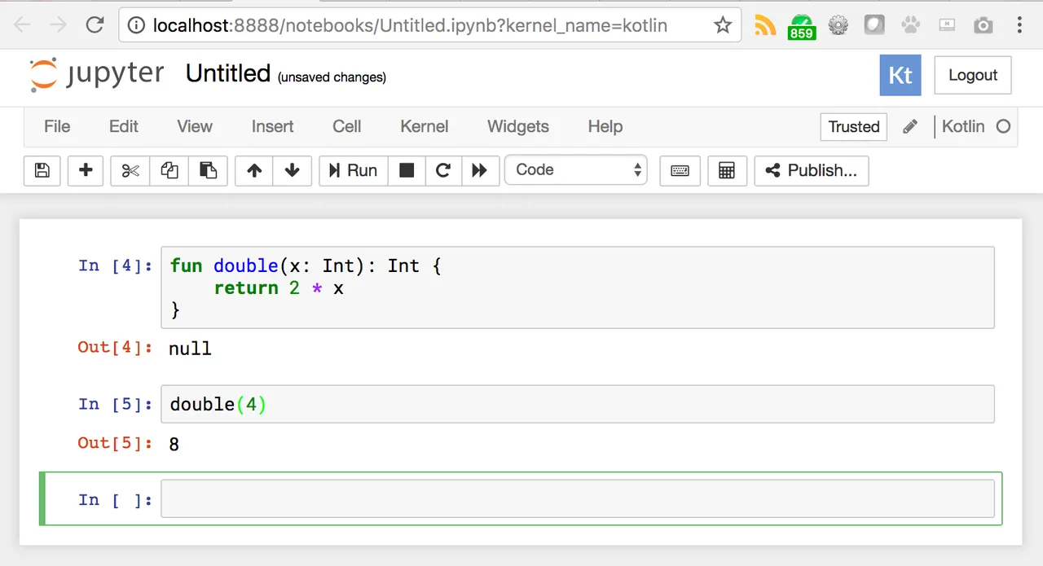The image size is (1043, 566).
Task: Click the 'In [4]:' prompt label
Action: (x=116, y=265)
